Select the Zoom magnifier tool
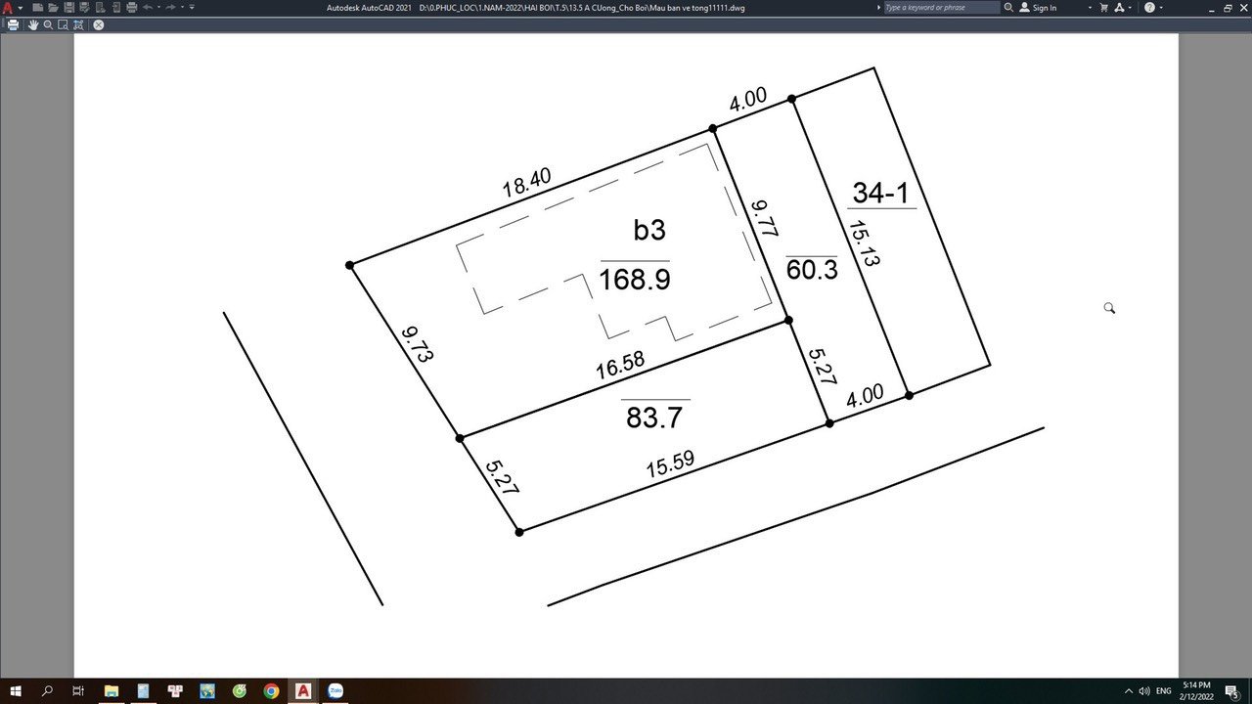This screenshot has width=1252, height=704. (x=48, y=24)
